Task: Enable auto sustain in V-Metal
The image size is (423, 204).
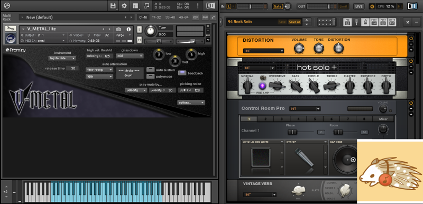Action: 150,70
